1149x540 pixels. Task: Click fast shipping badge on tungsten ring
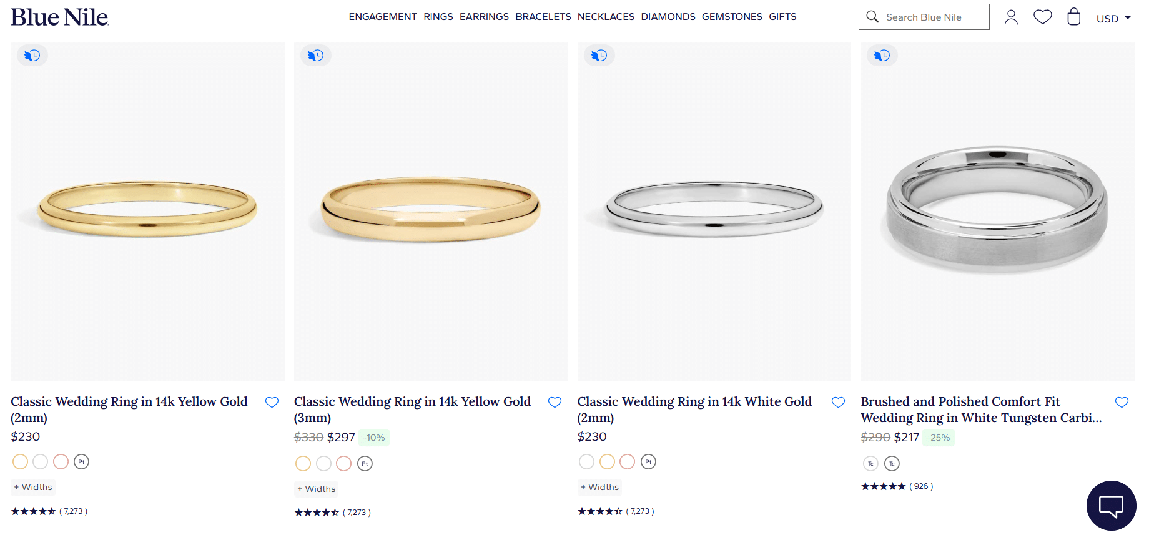(882, 56)
